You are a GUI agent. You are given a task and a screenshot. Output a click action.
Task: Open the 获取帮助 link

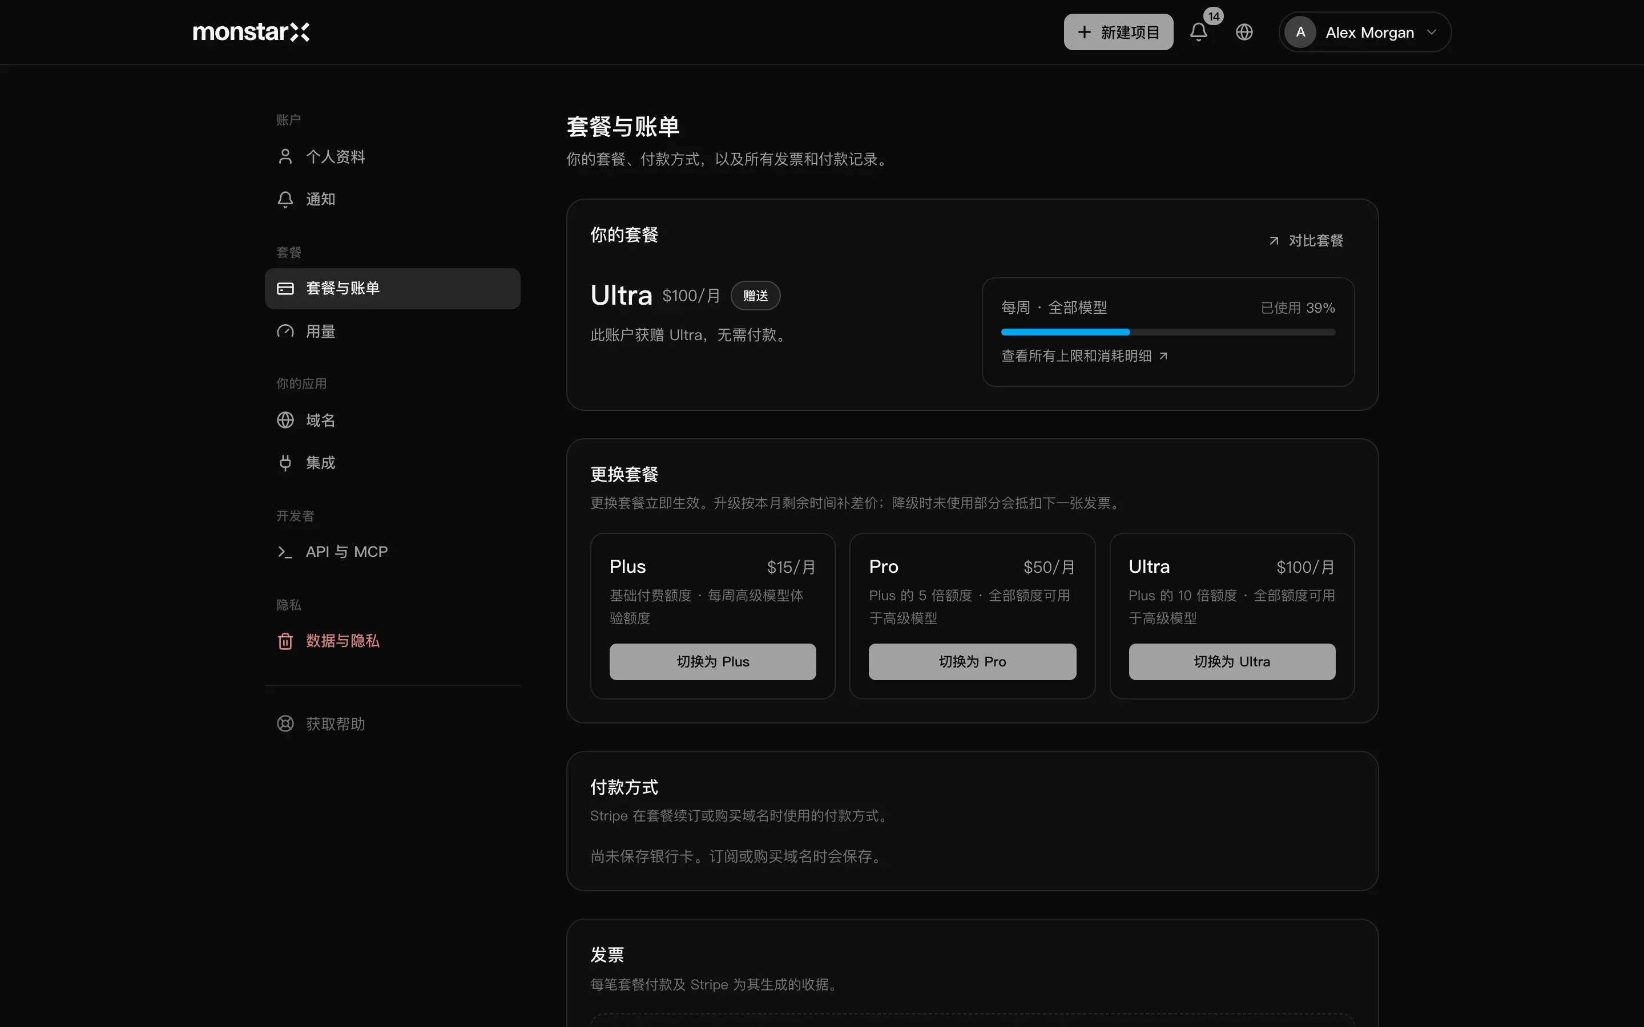[393, 724]
